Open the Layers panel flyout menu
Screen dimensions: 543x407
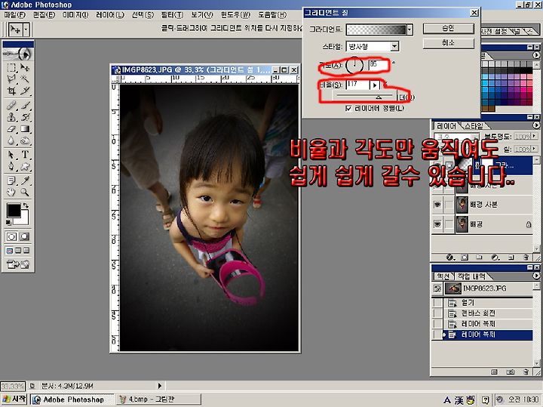pyautogui.click(x=536, y=125)
